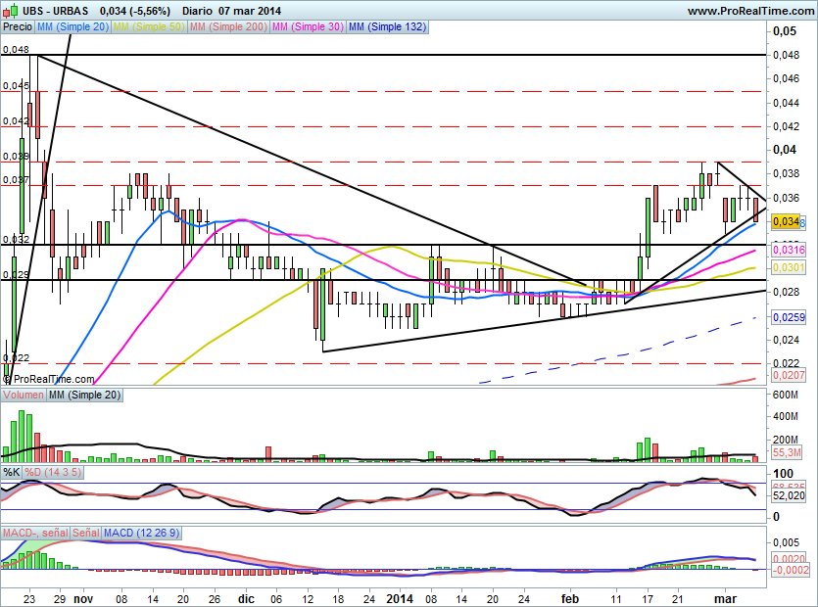
Task: Click the 06 date axis label
Action: coord(276,599)
